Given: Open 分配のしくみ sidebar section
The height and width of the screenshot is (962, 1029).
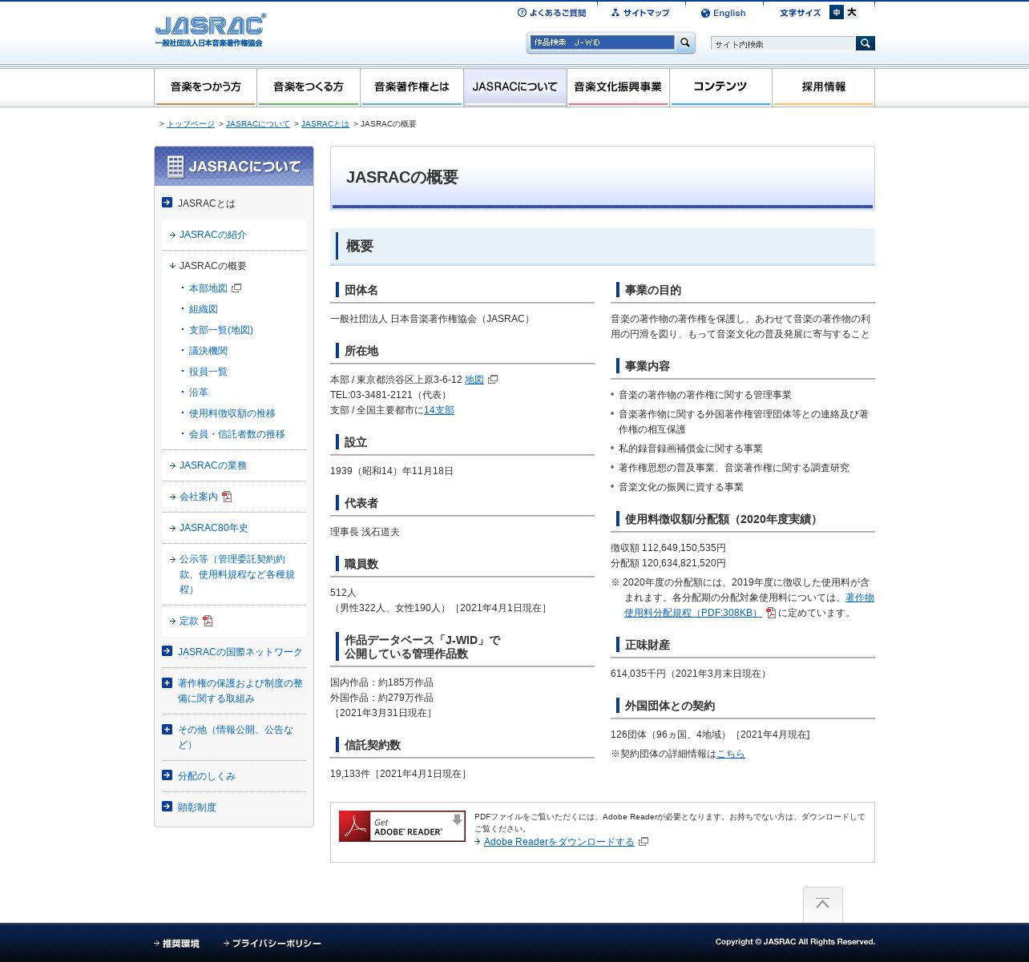Looking at the screenshot, I should 207,776.
